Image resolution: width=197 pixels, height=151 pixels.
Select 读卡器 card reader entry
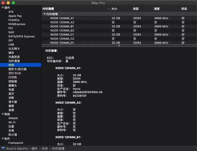(13, 102)
